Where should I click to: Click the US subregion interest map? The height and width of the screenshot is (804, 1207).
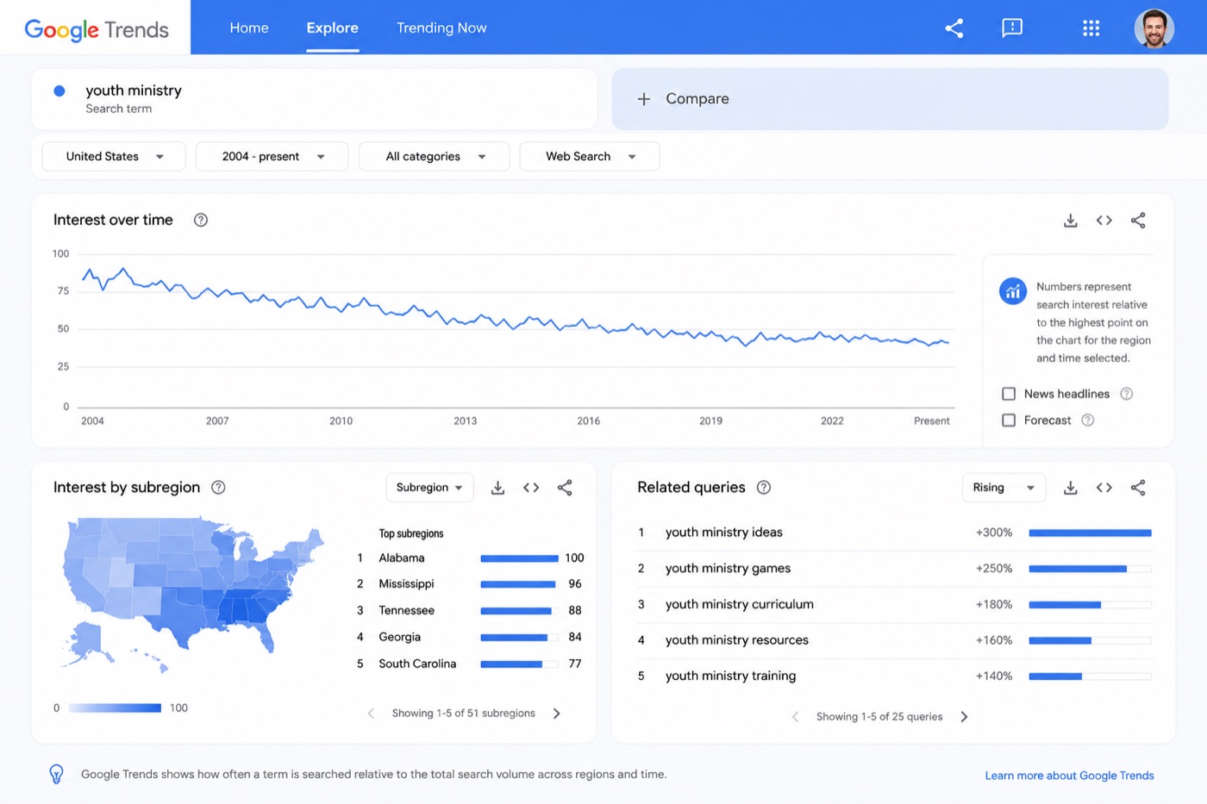coord(193,595)
